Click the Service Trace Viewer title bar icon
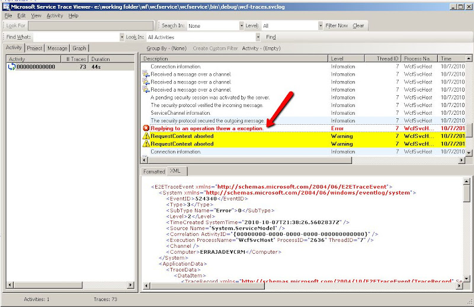 5,7
